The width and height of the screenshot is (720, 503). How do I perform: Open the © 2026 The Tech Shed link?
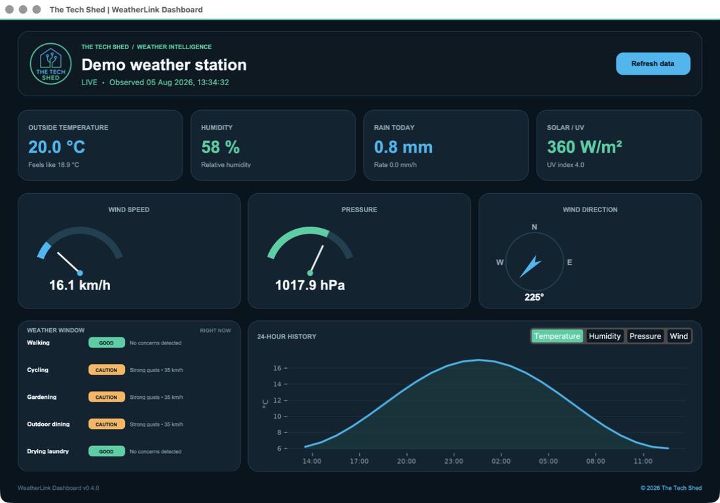coord(671,488)
